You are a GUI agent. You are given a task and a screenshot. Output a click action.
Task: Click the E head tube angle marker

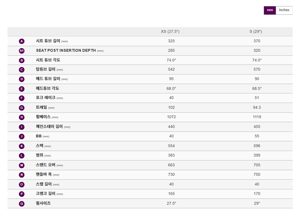(x=22, y=89)
